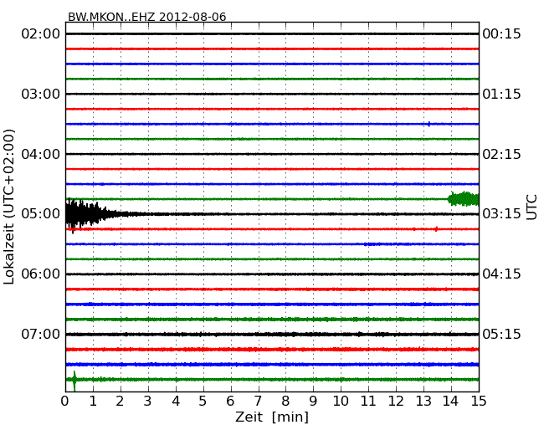Pick the 0 minute tick label
This screenshot has width=544, height=435.
(65, 402)
